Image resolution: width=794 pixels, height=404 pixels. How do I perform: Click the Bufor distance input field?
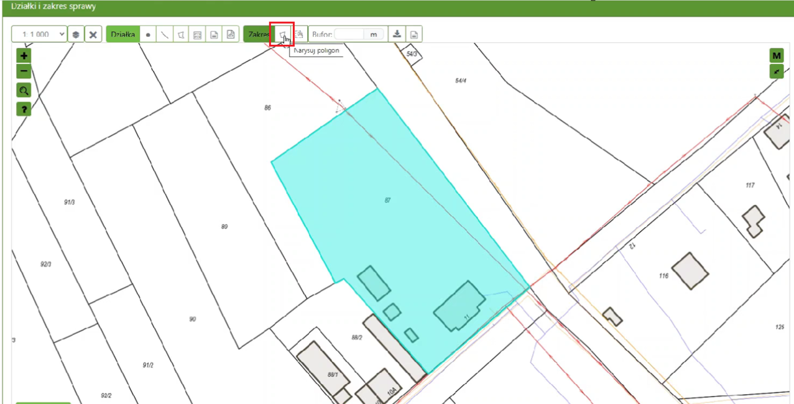point(349,34)
